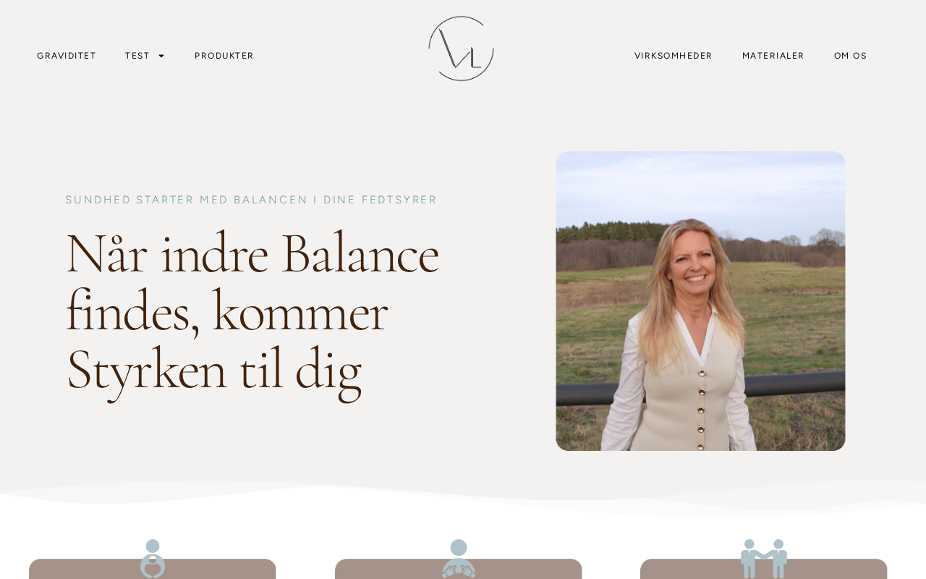Click the right brown card
The height and width of the screenshot is (579, 926).
(x=764, y=569)
